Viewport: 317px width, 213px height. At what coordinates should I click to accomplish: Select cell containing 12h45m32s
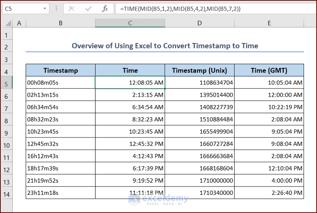pos(60,144)
